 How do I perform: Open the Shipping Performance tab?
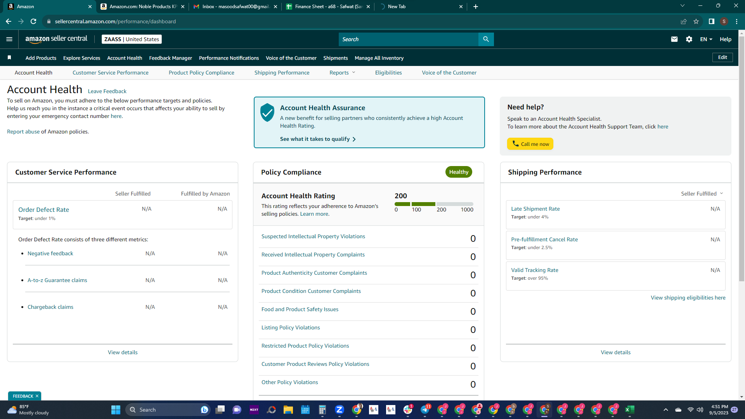point(282,73)
